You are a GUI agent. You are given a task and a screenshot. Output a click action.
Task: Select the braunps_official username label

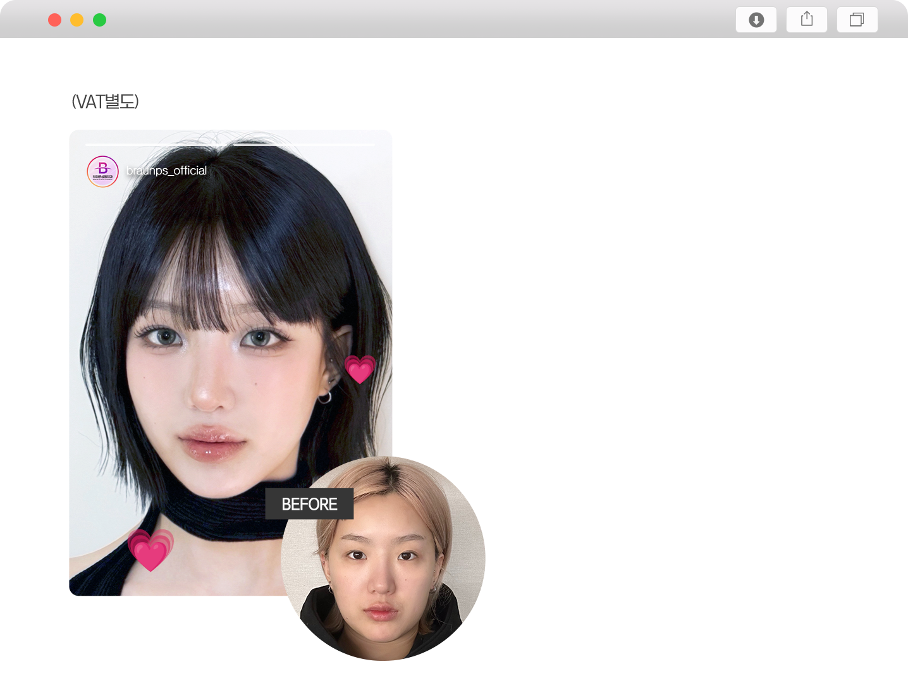(x=167, y=171)
